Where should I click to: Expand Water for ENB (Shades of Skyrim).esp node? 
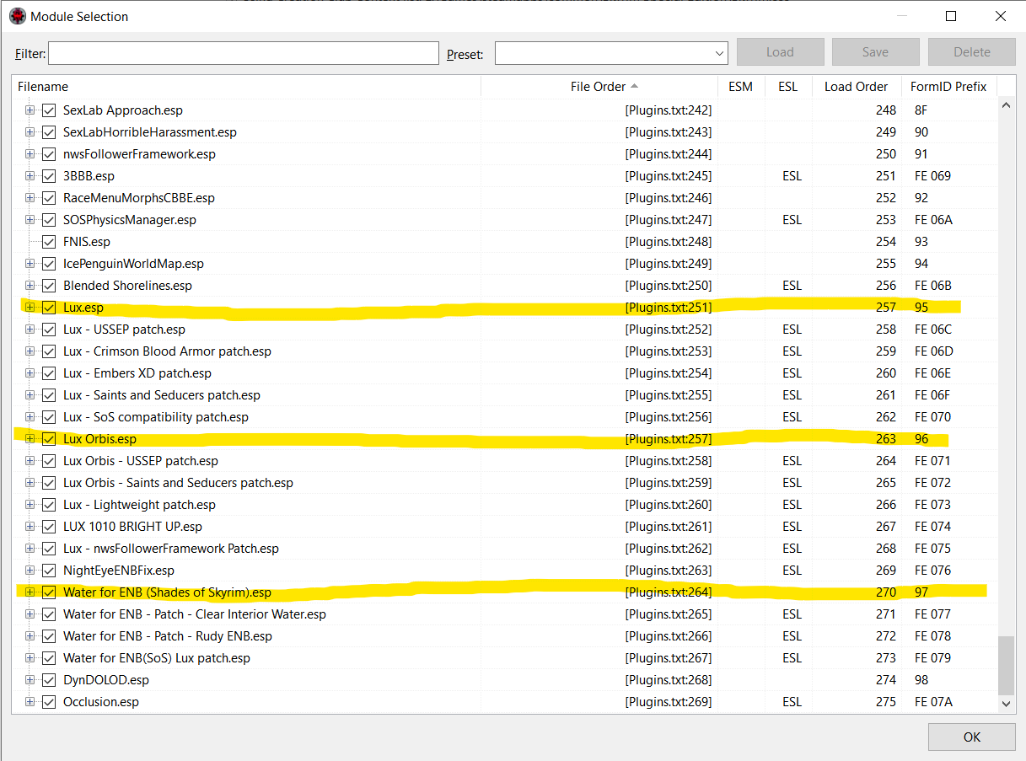(x=30, y=592)
